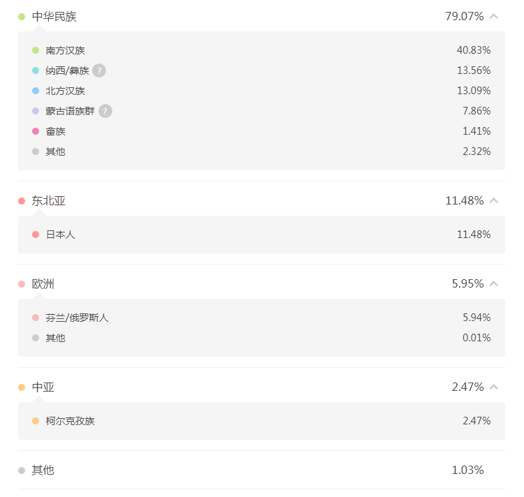This screenshot has width=524, height=497.
Task: Select the 芬兰/俄罗斯人 entry
Action: (x=77, y=318)
